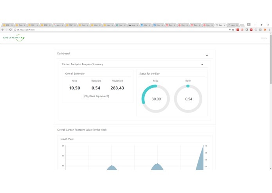272x193 pixels.
Task: Click the Transport value 0.54 in Overall Summary
Action: click(x=96, y=88)
